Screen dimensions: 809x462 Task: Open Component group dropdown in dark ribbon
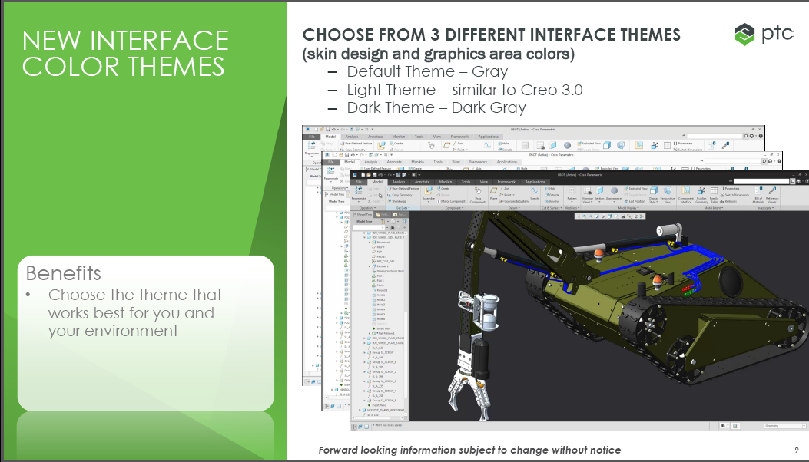(x=454, y=208)
